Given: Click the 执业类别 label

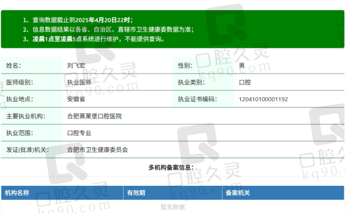Looking at the screenshot, I should [x=191, y=82].
